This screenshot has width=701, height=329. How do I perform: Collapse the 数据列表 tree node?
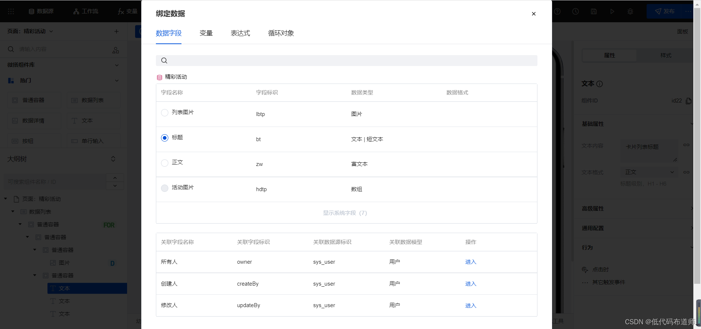tap(13, 212)
